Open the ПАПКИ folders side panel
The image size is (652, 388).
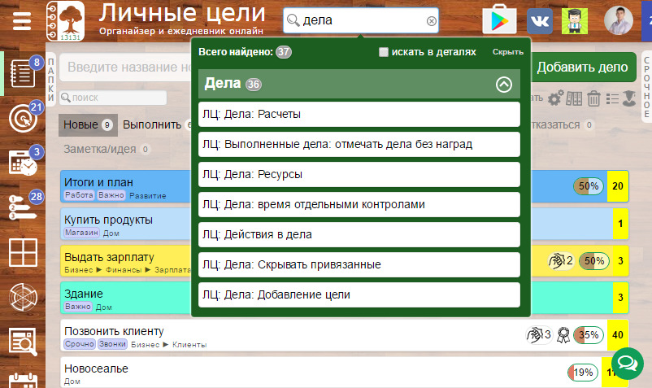coord(50,80)
